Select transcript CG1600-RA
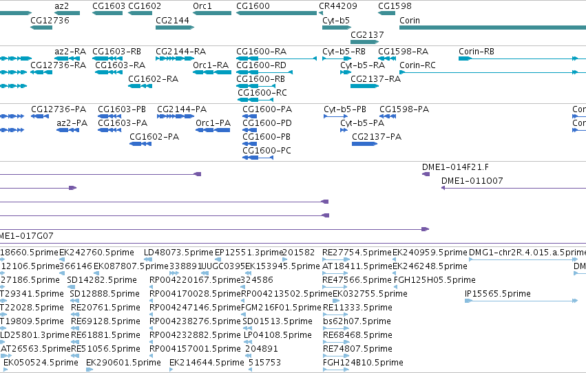Image resolution: width=586 pixels, height=373 pixels. click(277, 58)
